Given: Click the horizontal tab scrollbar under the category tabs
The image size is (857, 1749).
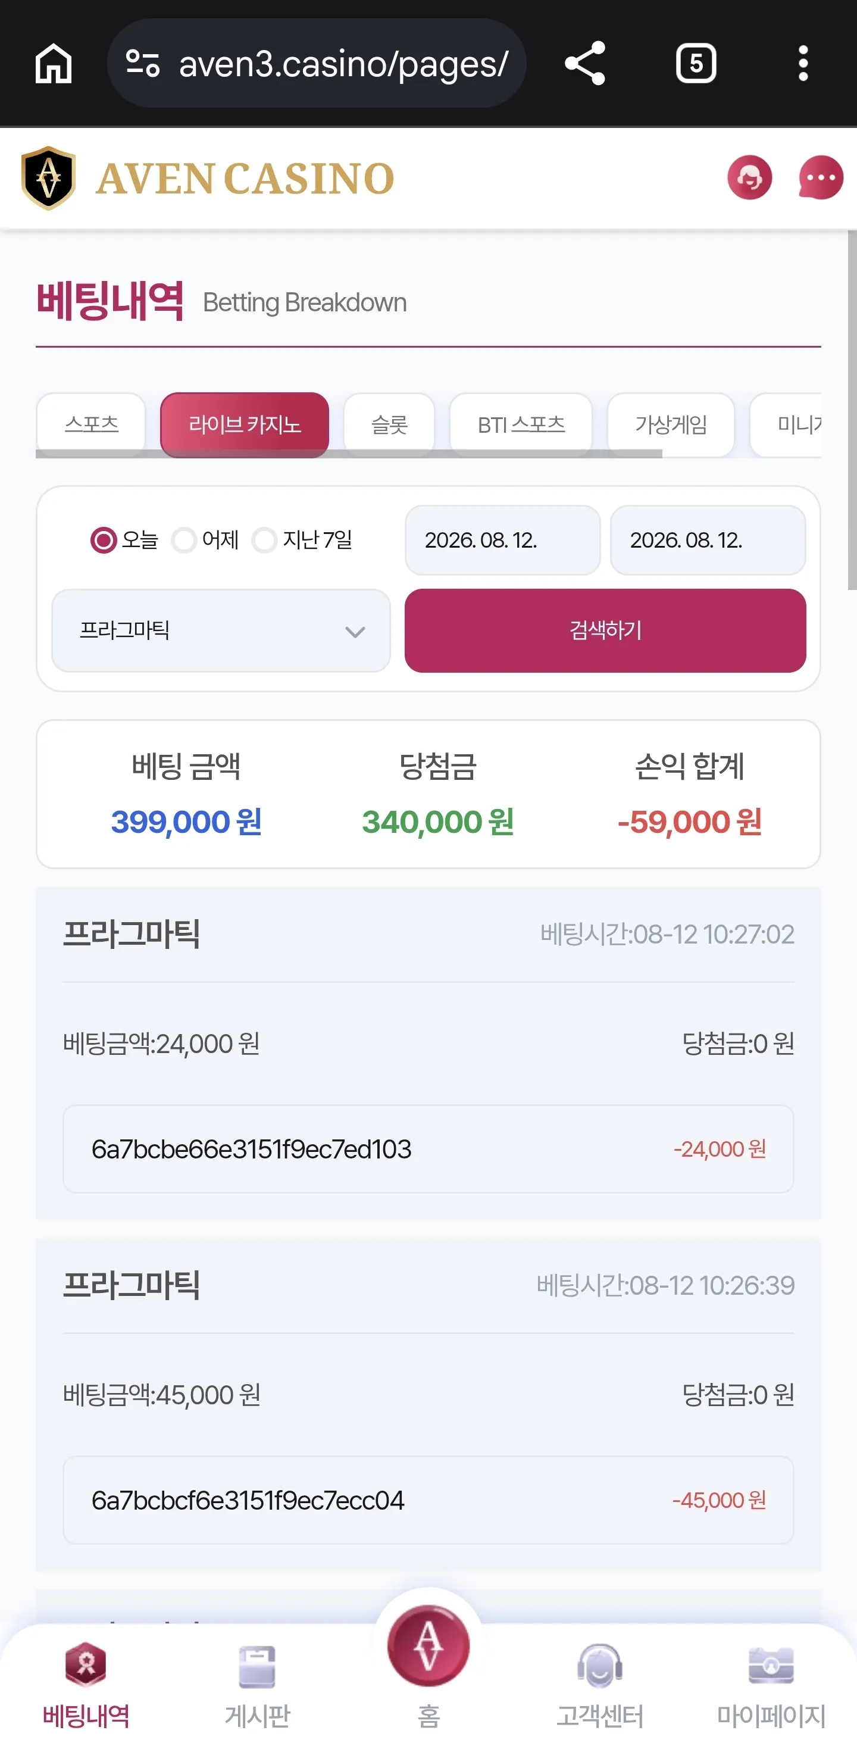Looking at the screenshot, I should (x=349, y=454).
